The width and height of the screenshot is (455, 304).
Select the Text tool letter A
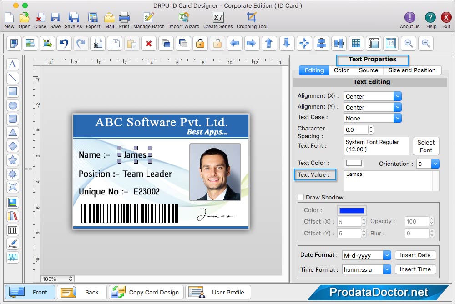point(12,64)
